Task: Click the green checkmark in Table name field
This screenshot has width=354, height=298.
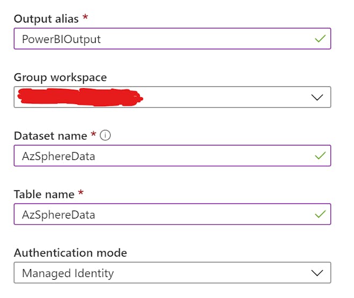Action: point(320,214)
